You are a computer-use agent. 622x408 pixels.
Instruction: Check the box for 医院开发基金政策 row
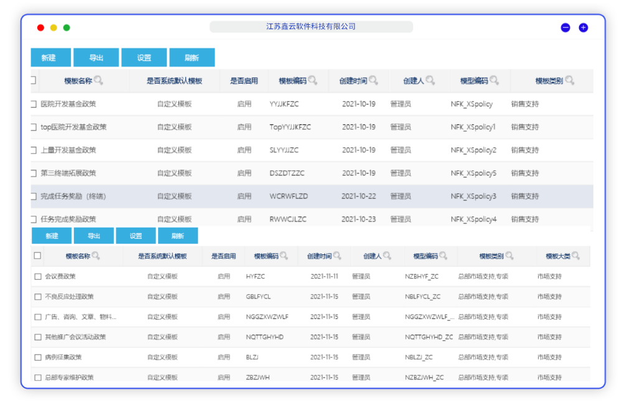pyautogui.click(x=34, y=104)
